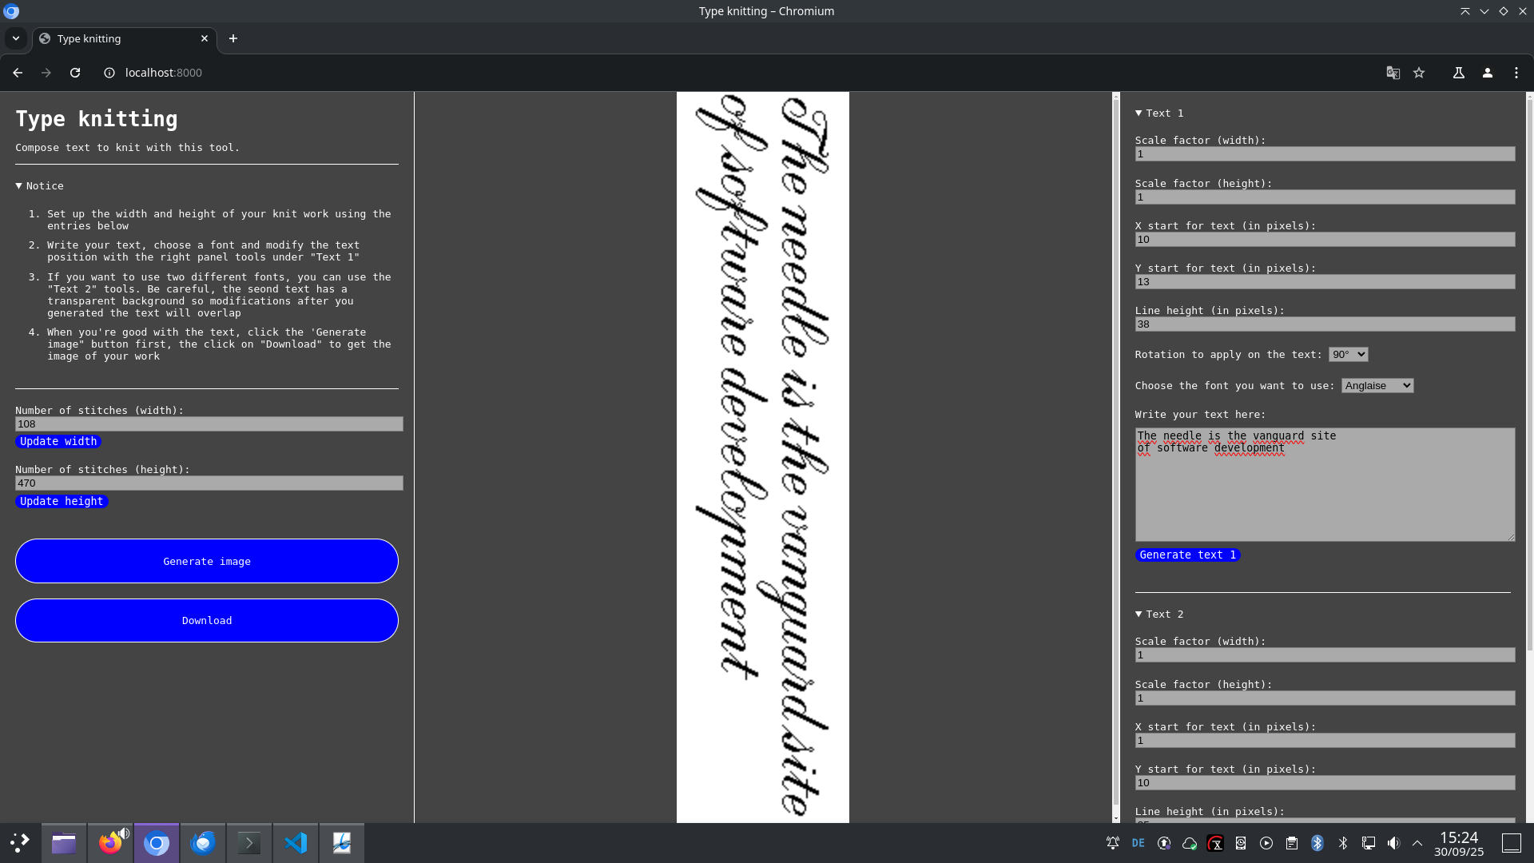This screenshot has height=863, width=1534.
Task: Bookmark this page with the star icon
Action: [x=1419, y=73]
